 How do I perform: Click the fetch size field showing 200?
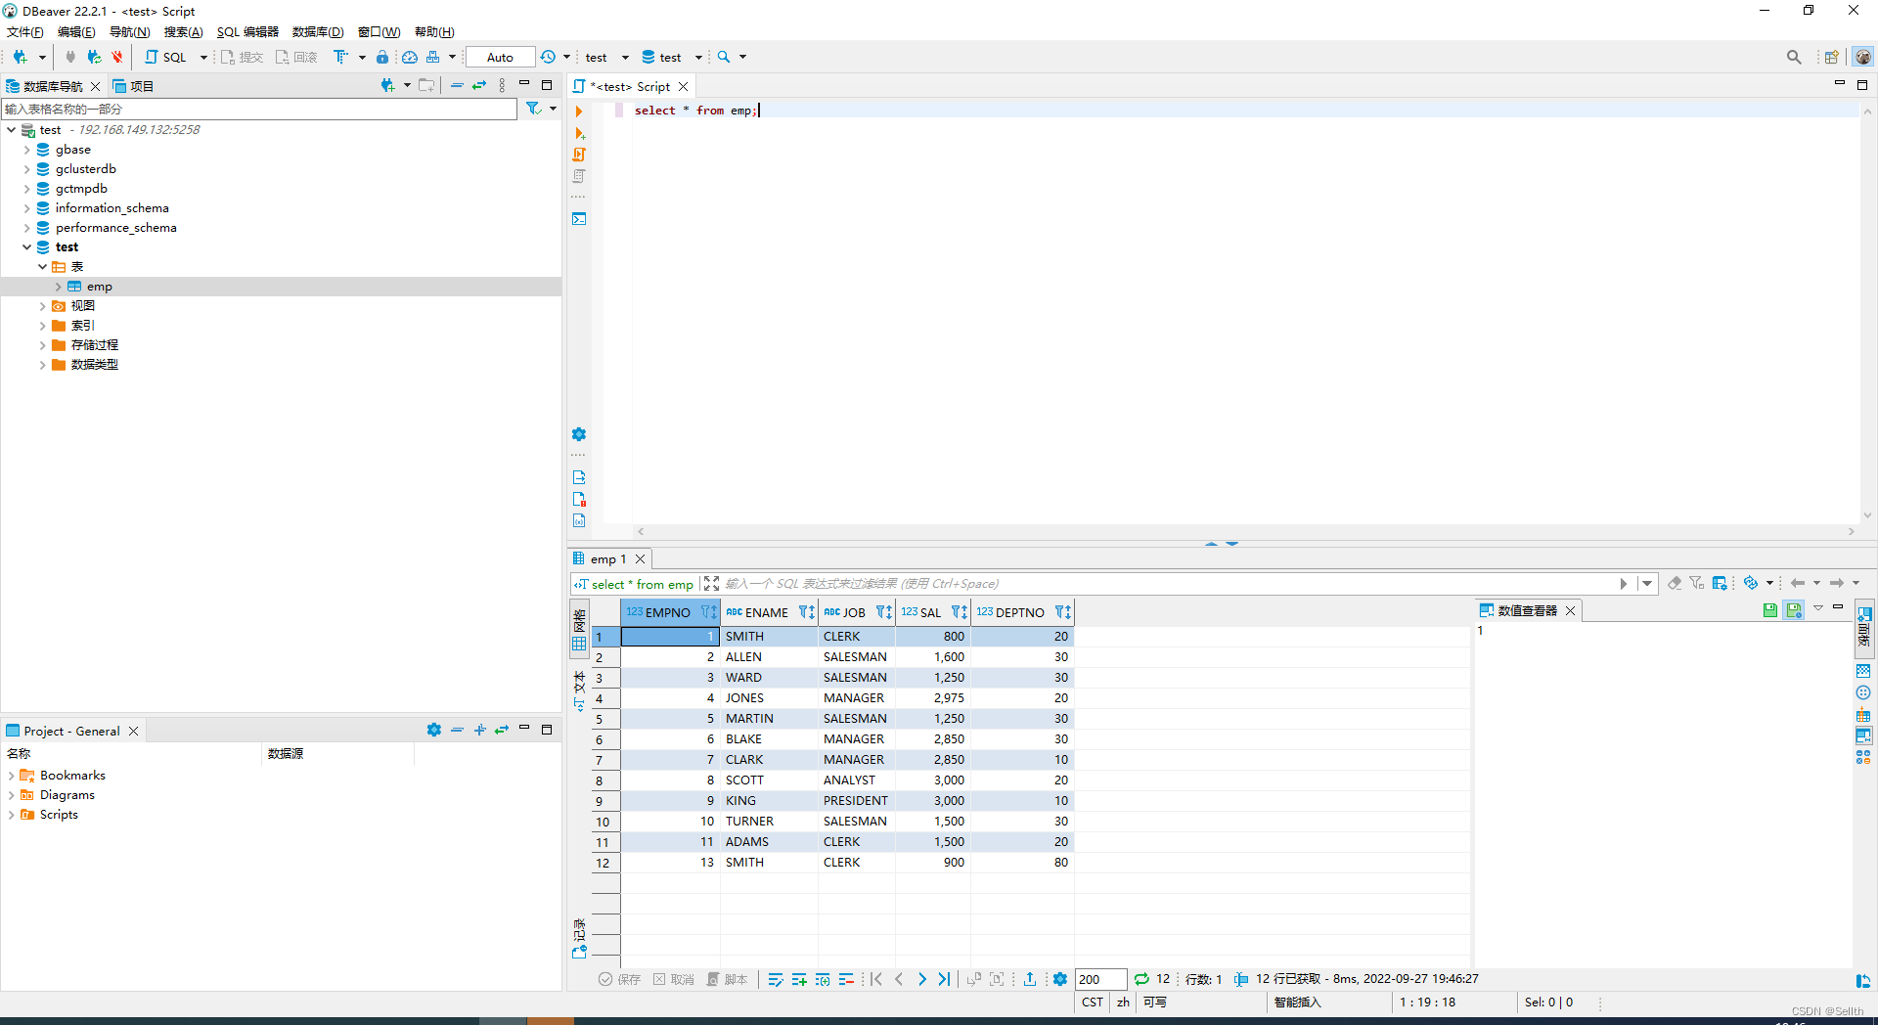pyautogui.click(x=1099, y=979)
